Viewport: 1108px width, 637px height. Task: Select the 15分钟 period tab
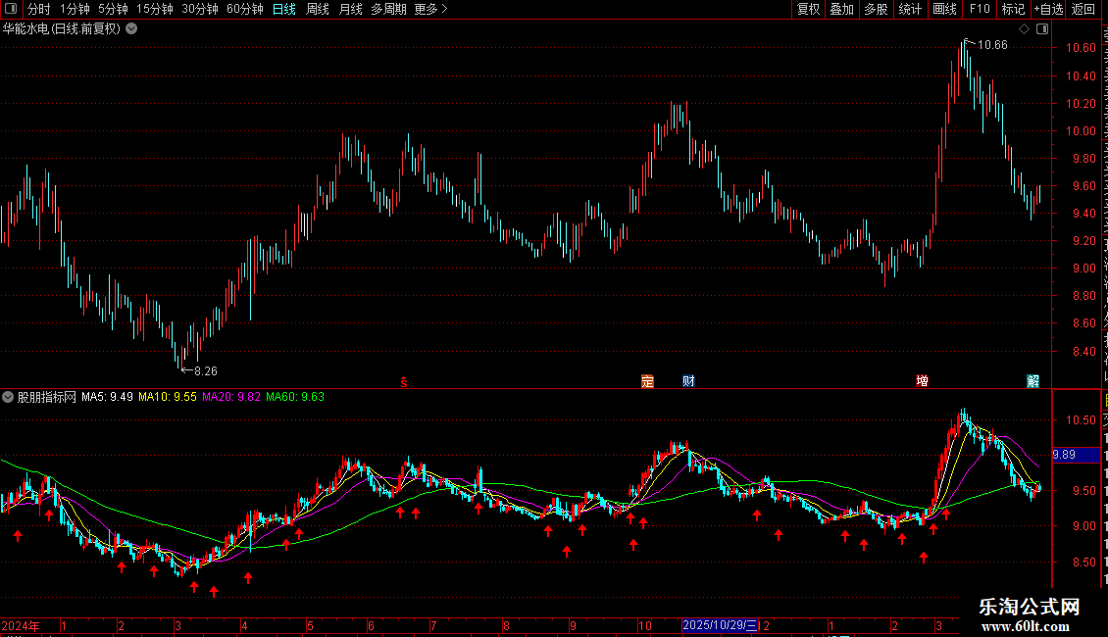tap(154, 9)
